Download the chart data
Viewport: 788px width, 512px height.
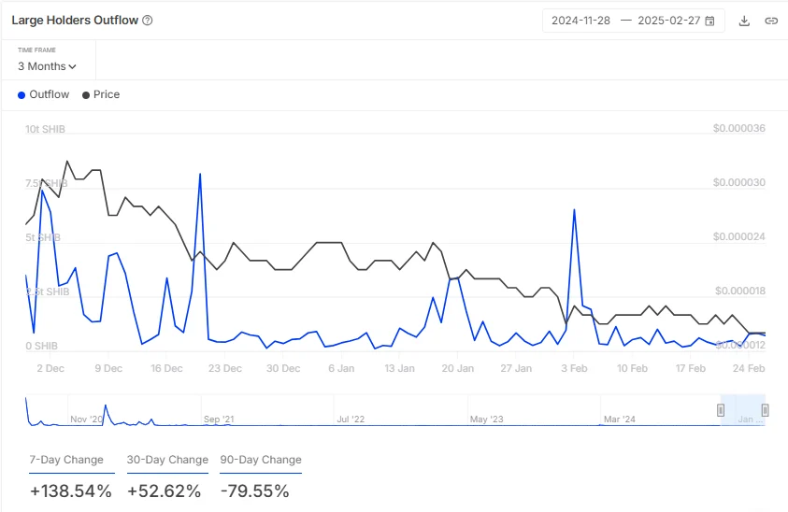[744, 21]
